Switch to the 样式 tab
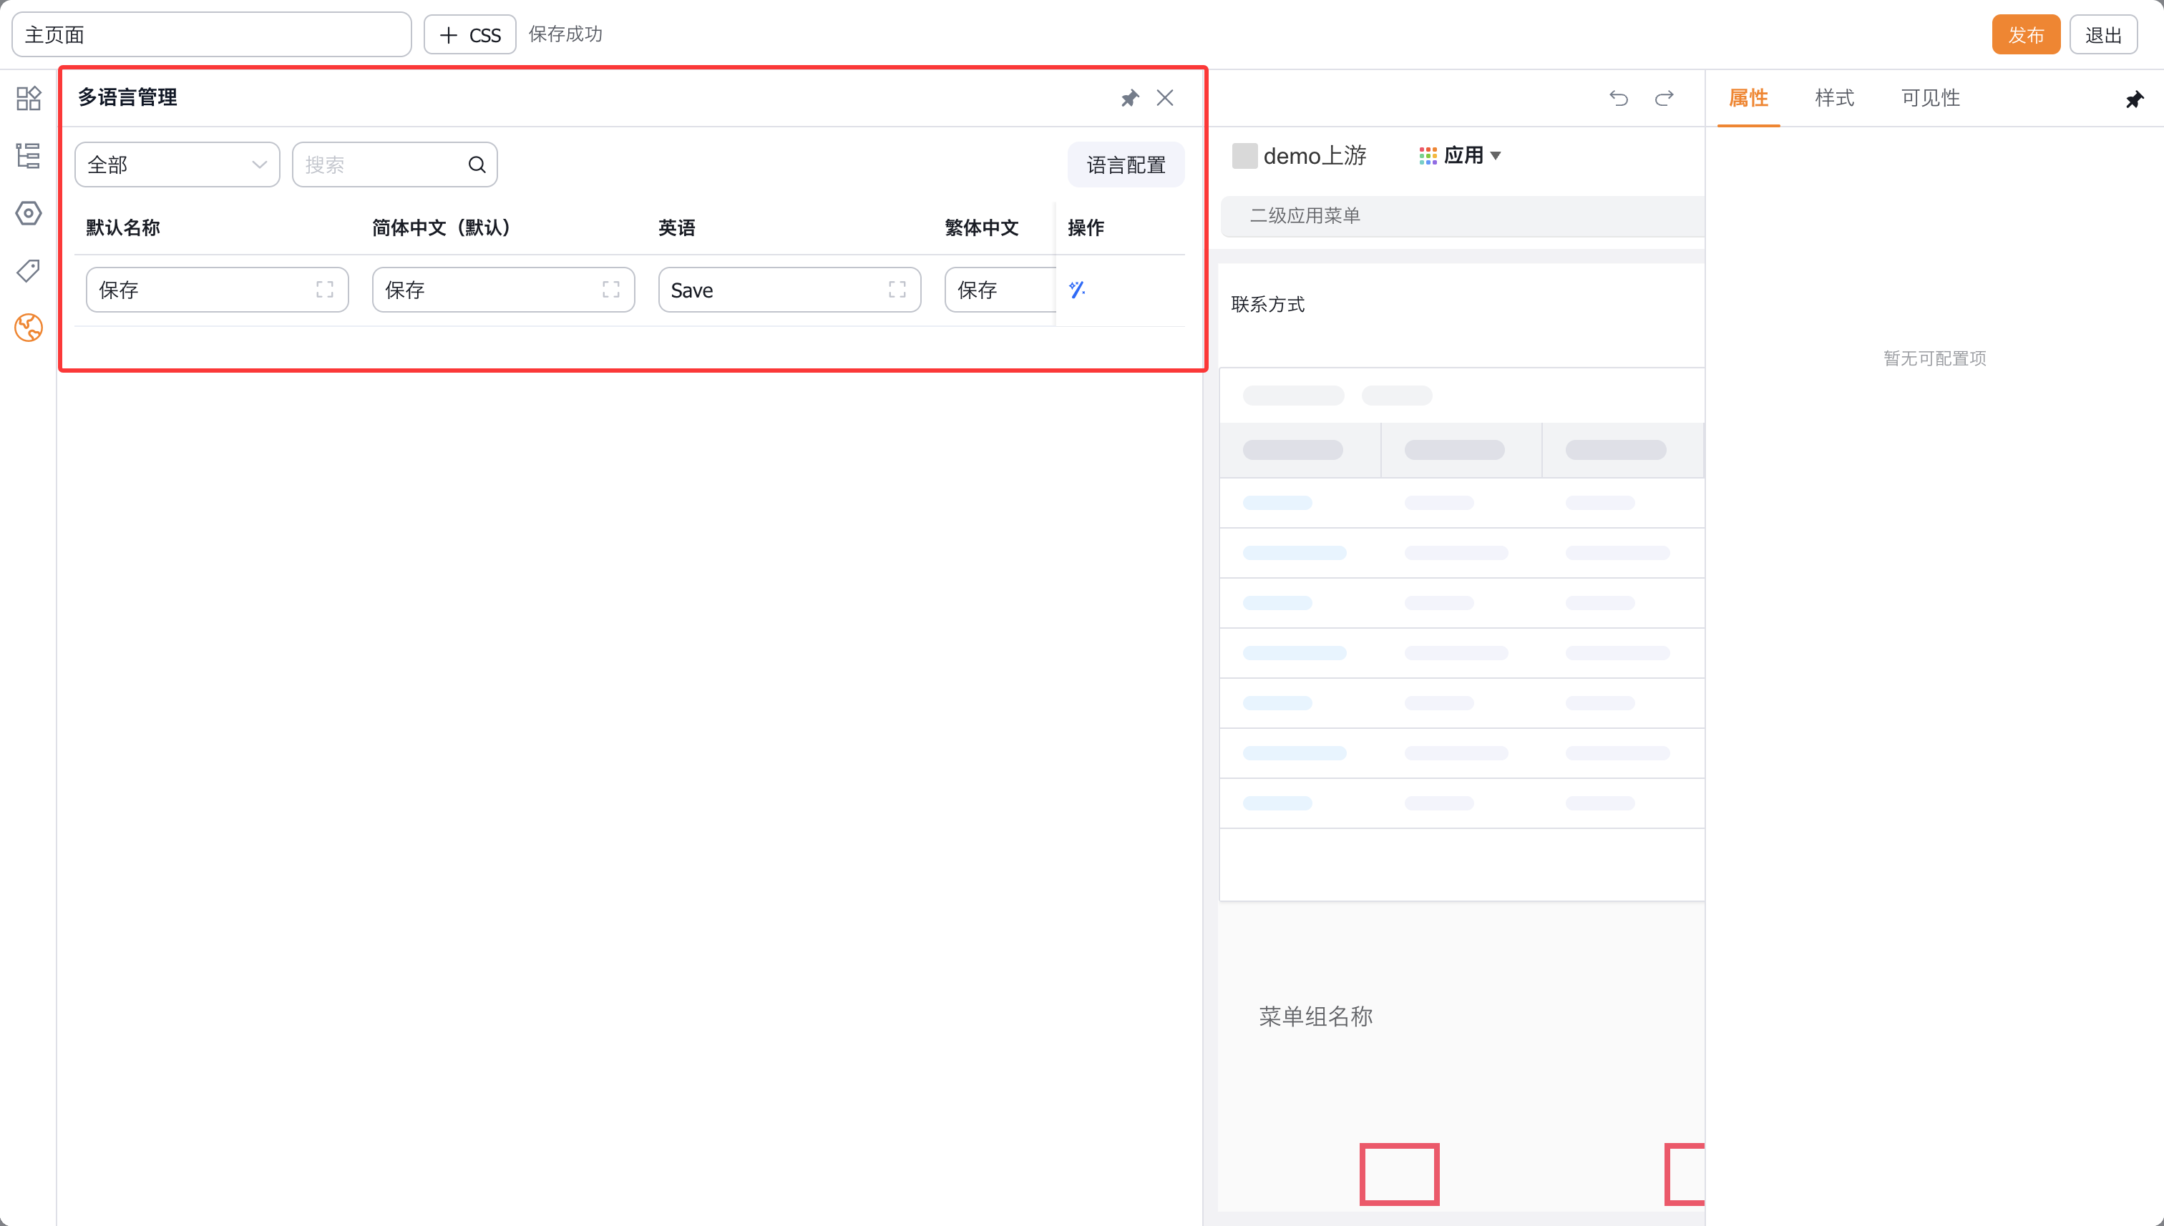Image resolution: width=2164 pixels, height=1226 pixels. [x=1834, y=99]
